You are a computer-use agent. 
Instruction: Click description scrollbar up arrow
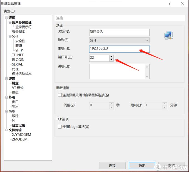pos(147,67)
